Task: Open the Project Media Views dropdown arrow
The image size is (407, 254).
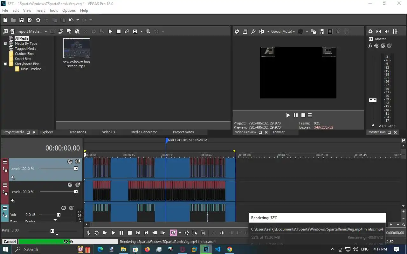Action: click(x=141, y=31)
